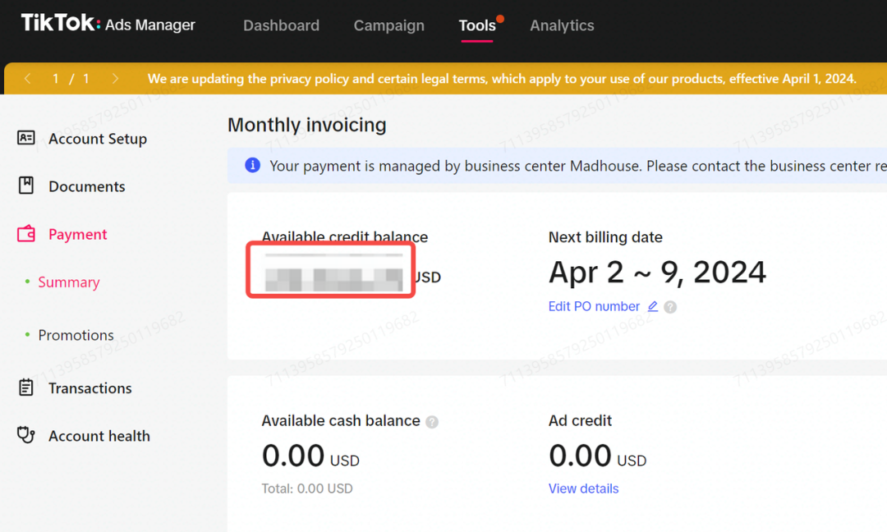This screenshot has width=887, height=532.
Task: Open the Tools menu
Action: tap(477, 25)
